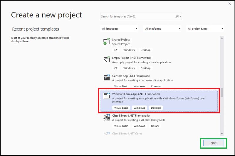Image resolution: width=235 pixels, height=156 pixels.
Task: Click the Next button
Action: point(214,143)
